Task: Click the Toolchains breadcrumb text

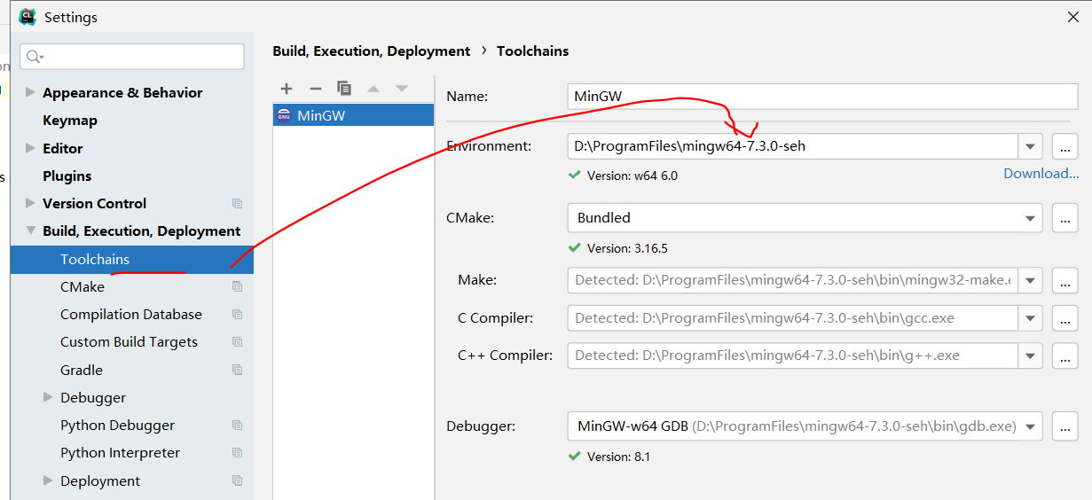Action: 532,51
